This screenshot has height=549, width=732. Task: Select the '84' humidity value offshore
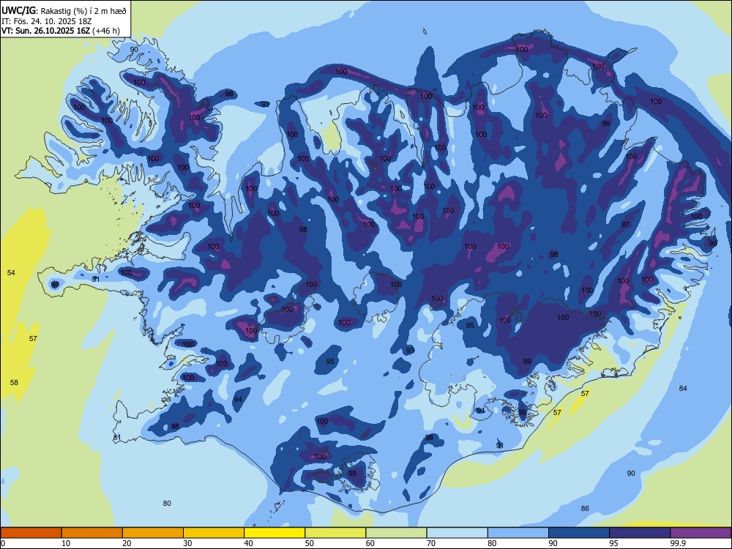(x=683, y=389)
